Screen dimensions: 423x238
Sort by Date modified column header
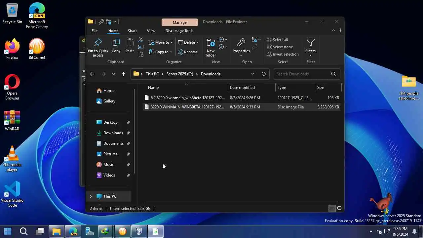coord(251,88)
